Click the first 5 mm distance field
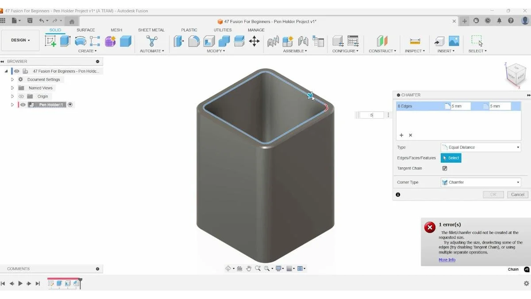The width and height of the screenshot is (531, 299). (460, 106)
